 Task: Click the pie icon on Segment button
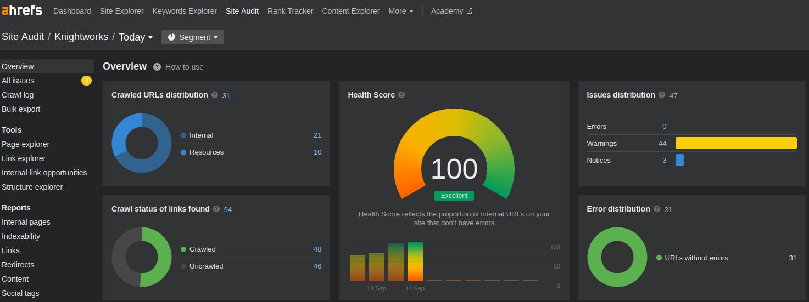[x=171, y=37]
